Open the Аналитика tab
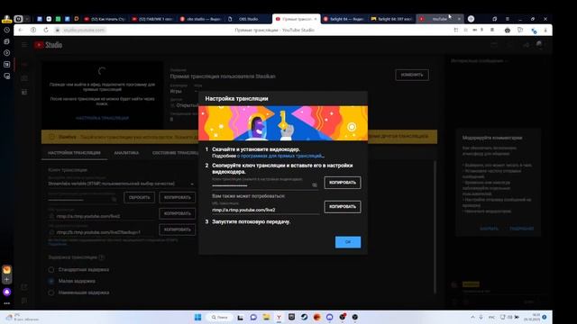 click(126, 153)
